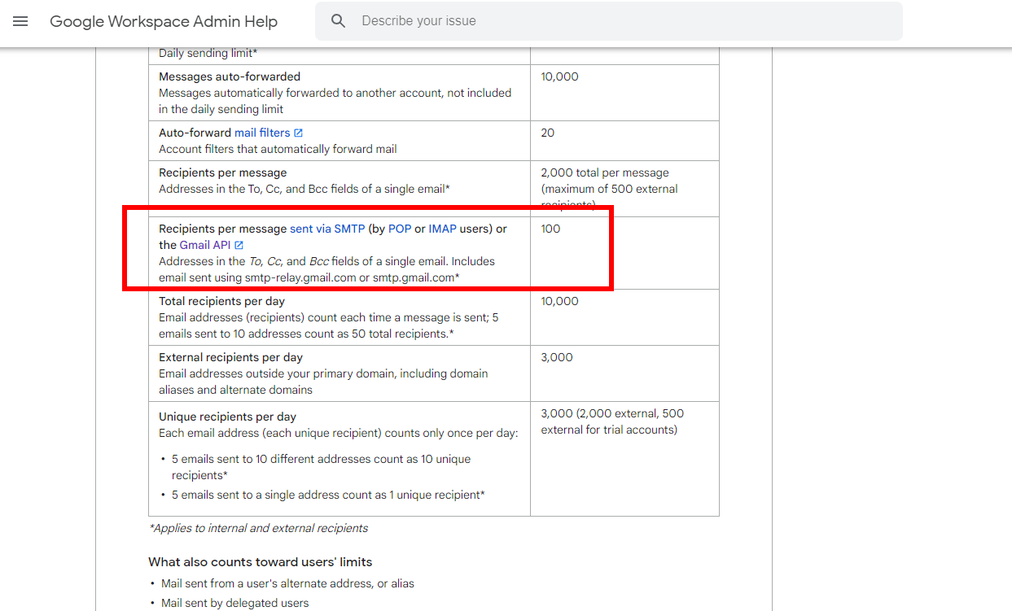The height and width of the screenshot is (611, 1012).
Task: Select 'Total recipients per day' heading
Action: point(221,301)
